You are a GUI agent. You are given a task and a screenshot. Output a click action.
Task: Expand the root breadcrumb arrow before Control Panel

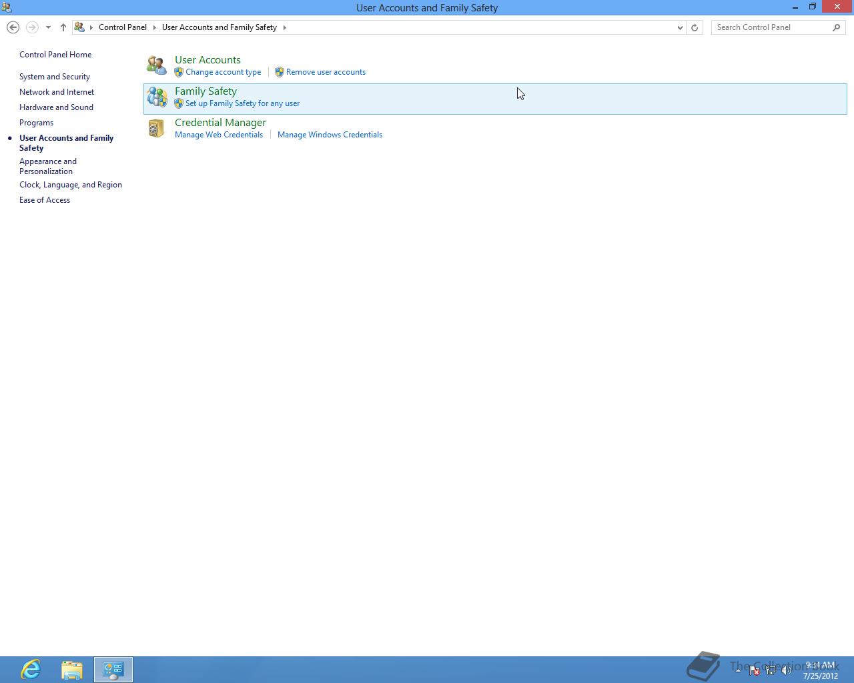pyautogui.click(x=91, y=27)
